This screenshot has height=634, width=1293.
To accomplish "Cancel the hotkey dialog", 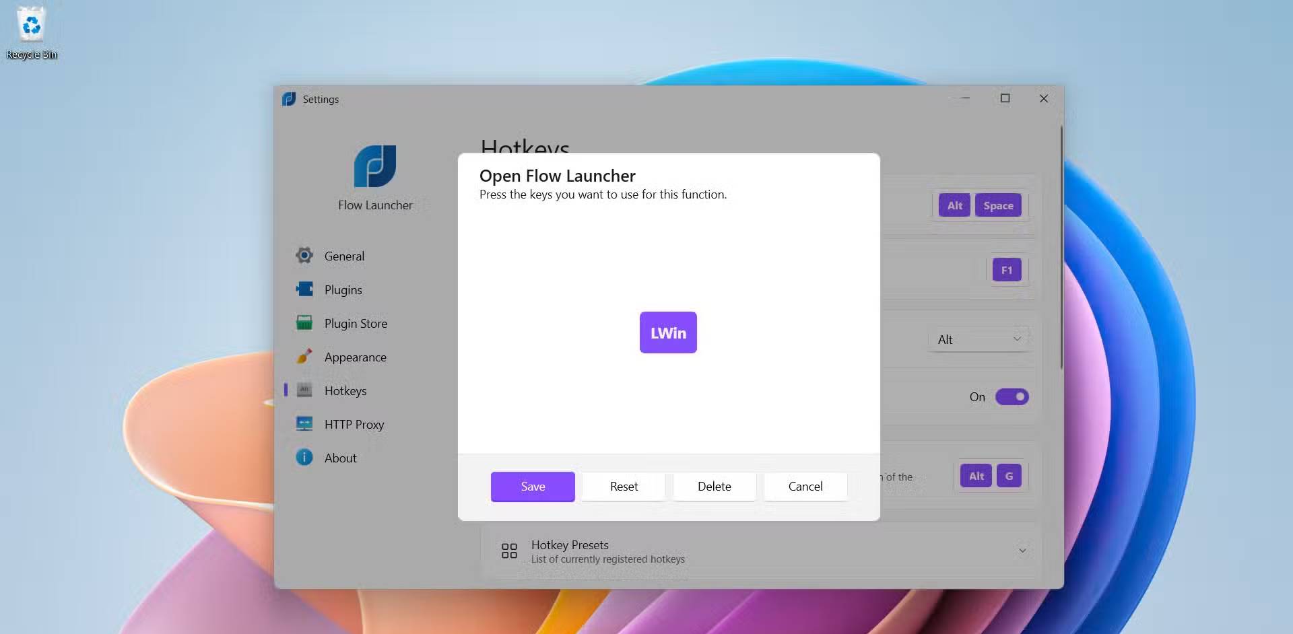I will click(x=805, y=487).
